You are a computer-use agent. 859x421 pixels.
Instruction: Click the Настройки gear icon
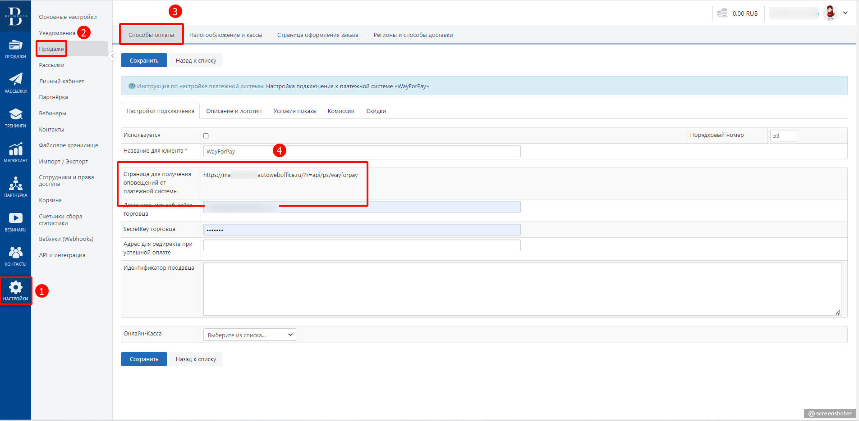15,290
